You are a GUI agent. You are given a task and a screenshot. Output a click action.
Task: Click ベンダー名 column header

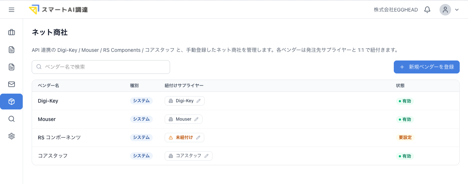[48, 86]
